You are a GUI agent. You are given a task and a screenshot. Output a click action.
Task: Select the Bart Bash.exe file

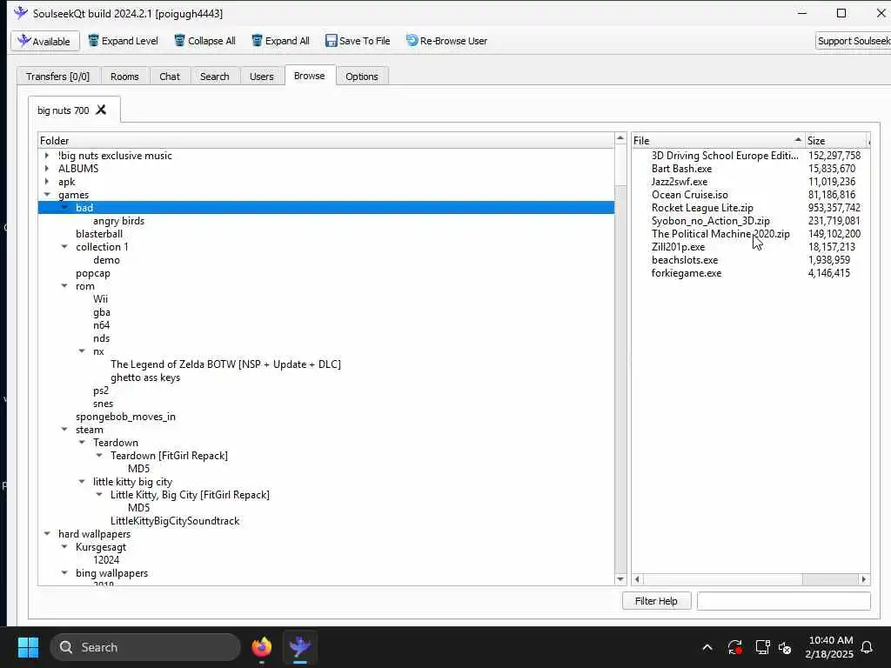pos(681,168)
